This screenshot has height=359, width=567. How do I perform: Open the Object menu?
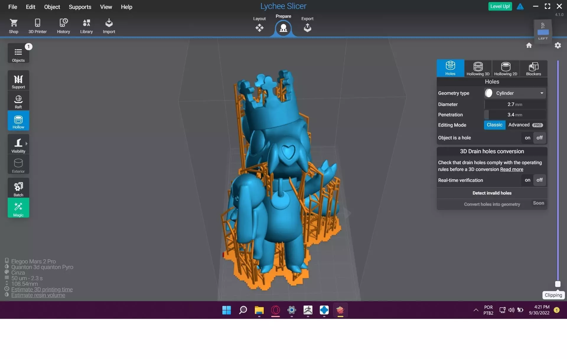pyautogui.click(x=52, y=7)
